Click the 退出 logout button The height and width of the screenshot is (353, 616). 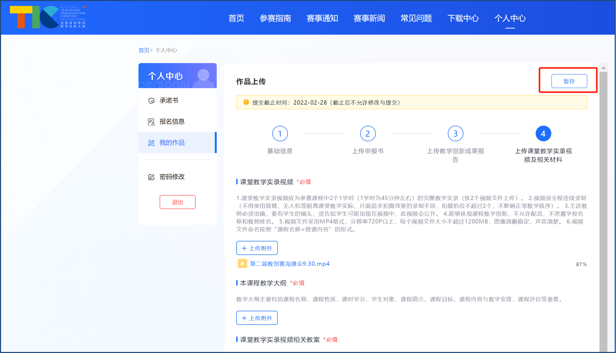(x=177, y=202)
